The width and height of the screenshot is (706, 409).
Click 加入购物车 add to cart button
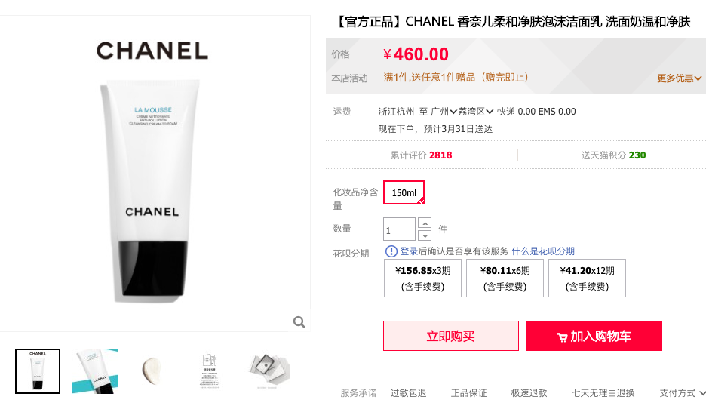(594, 336)
